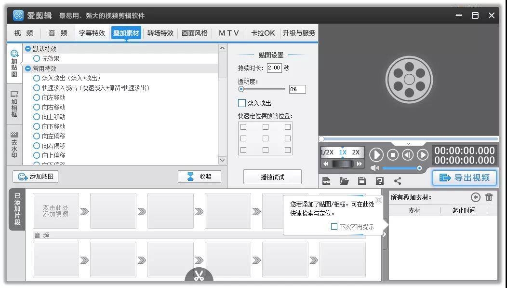
Task: Click the scissors cut icon
Action: click(x=199, y=275)
